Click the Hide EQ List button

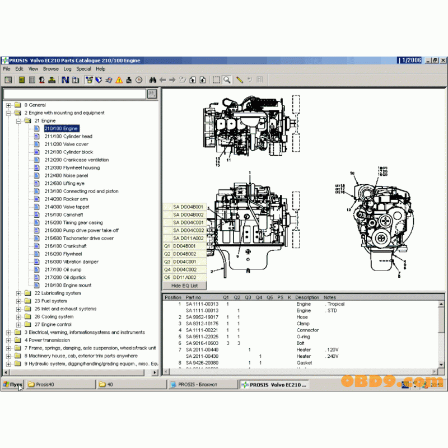185,286
